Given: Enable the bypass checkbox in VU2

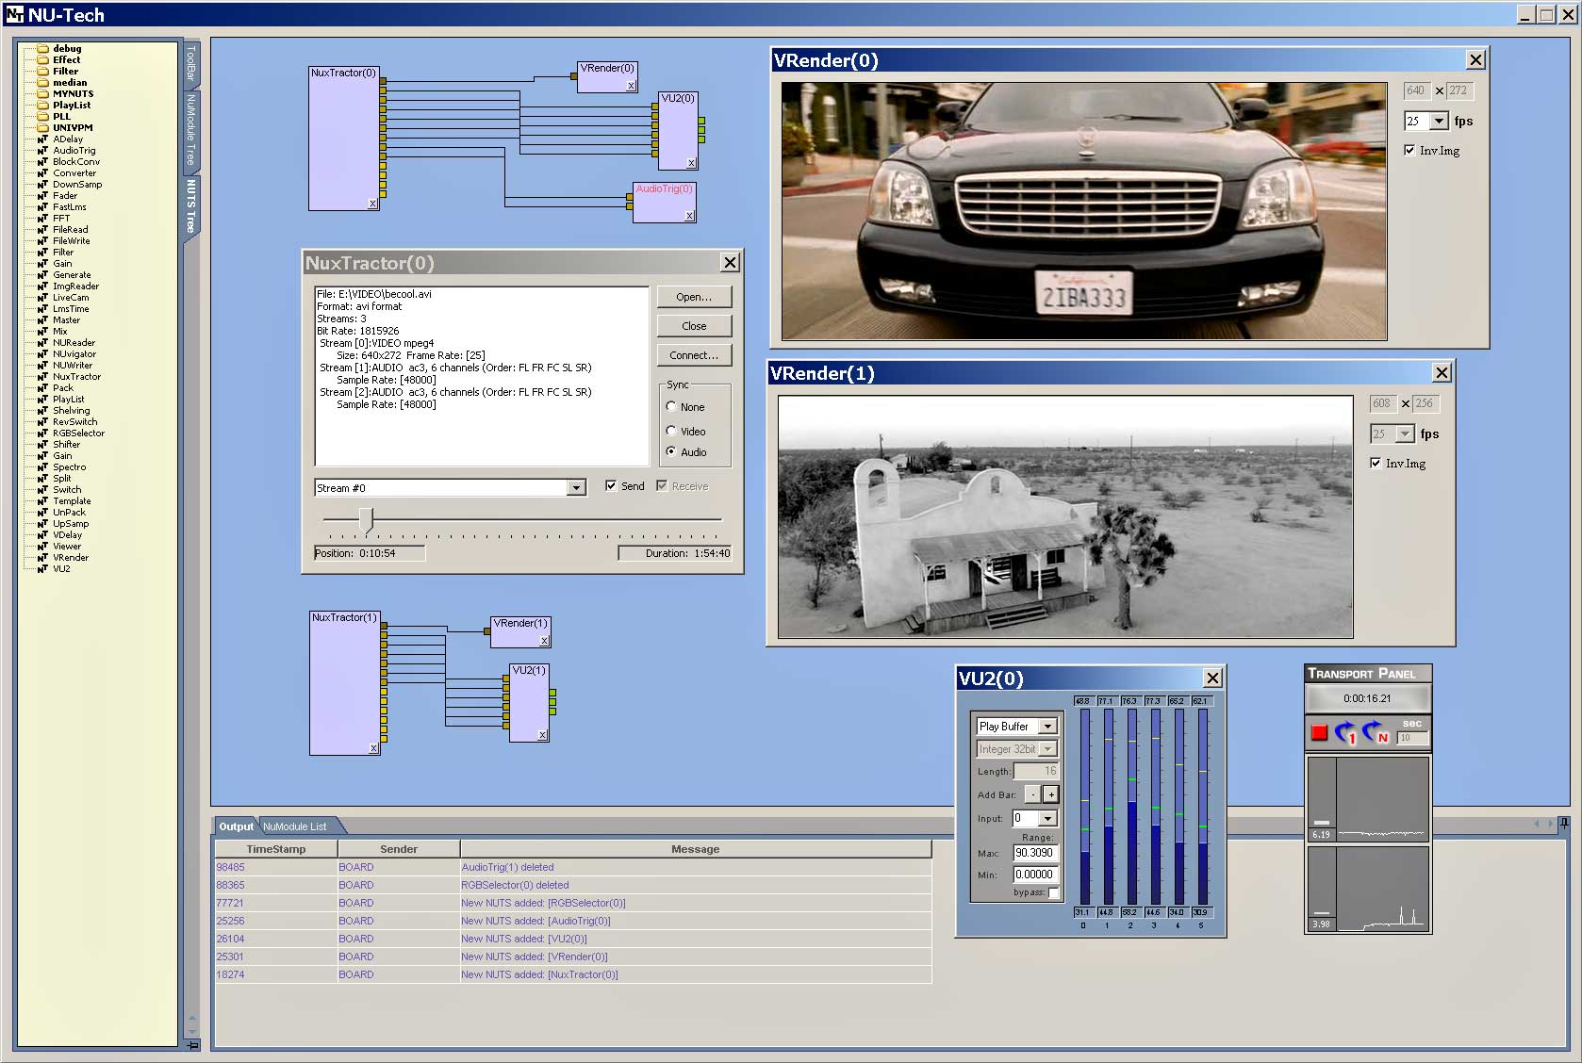Looking at the screenshot, I should (1053, 892).
